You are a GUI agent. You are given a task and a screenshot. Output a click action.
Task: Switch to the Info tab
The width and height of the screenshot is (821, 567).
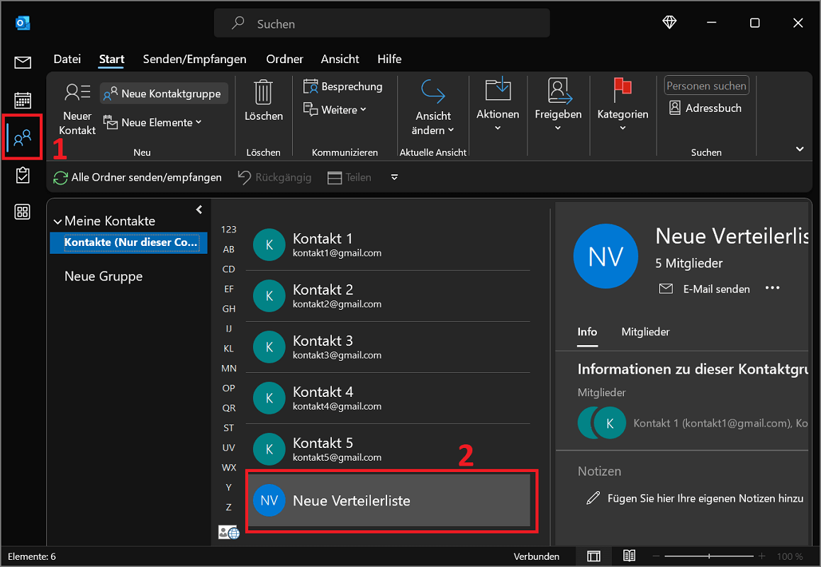(x=587, y=332)
